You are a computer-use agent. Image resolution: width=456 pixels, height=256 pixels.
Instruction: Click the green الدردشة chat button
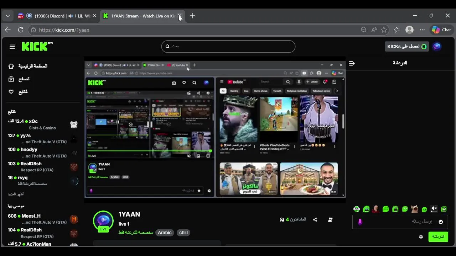(438, 236)
